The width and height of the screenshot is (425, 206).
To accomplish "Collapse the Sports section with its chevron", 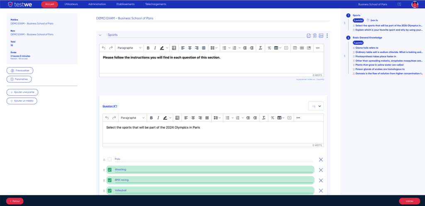I will (x=100, y=36).
